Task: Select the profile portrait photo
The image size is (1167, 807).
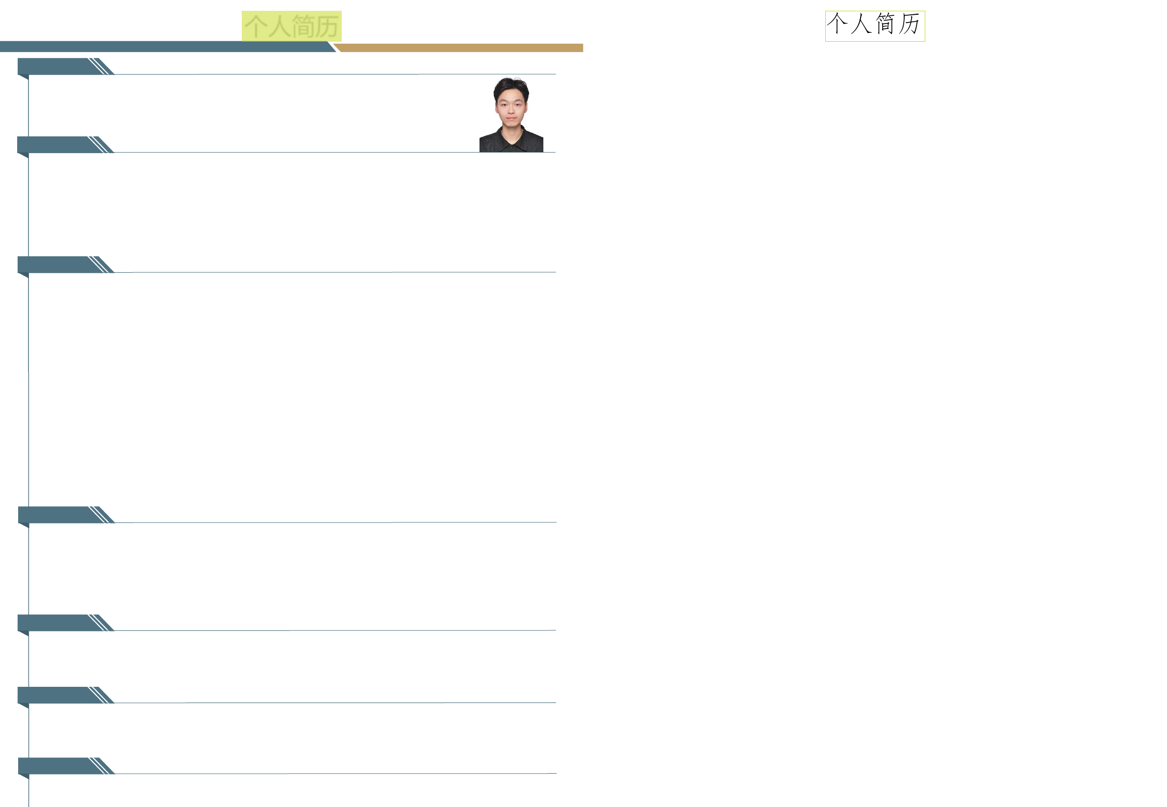Action: coord(511,114)
